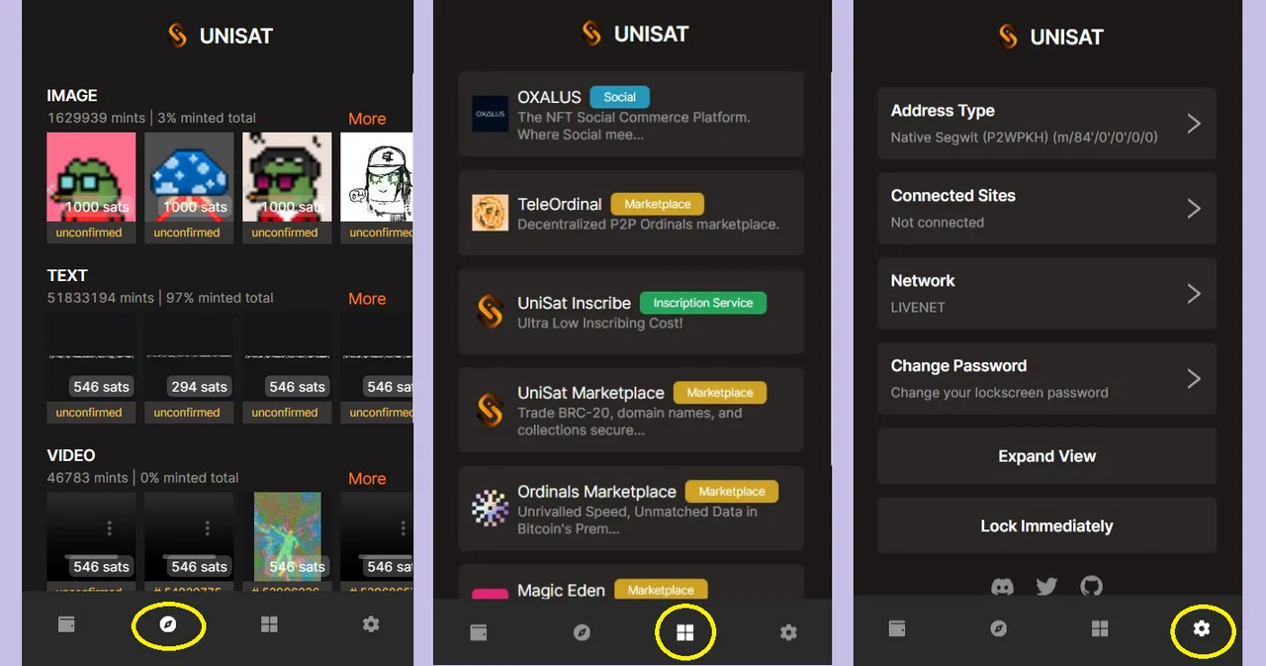
Task: Click More link in IMAGE section
Action: click(367, 119)
